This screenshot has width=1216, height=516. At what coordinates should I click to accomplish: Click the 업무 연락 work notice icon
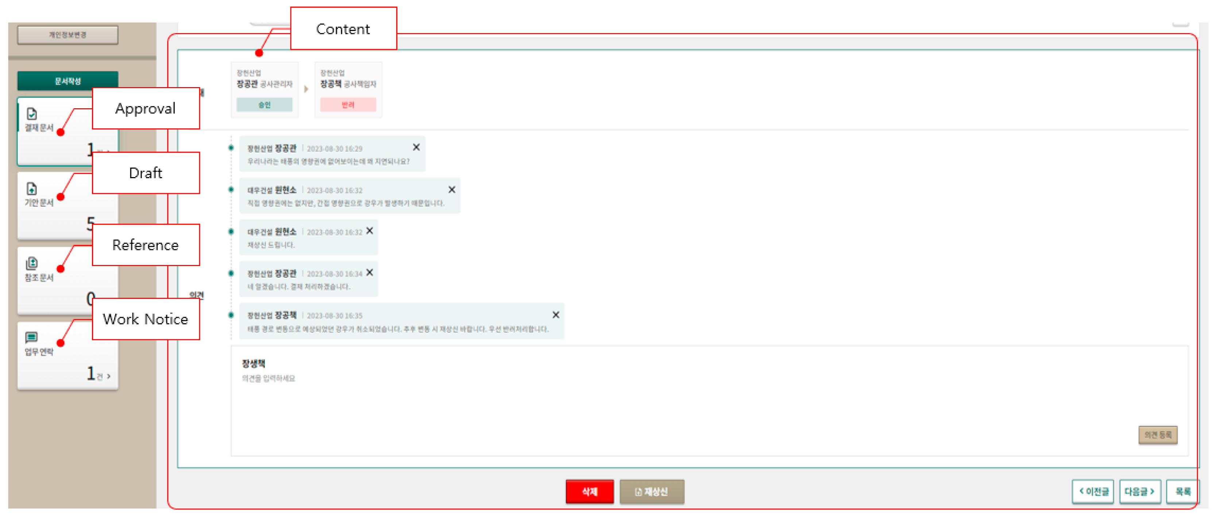pyautogui.click(x=32, y=337)
